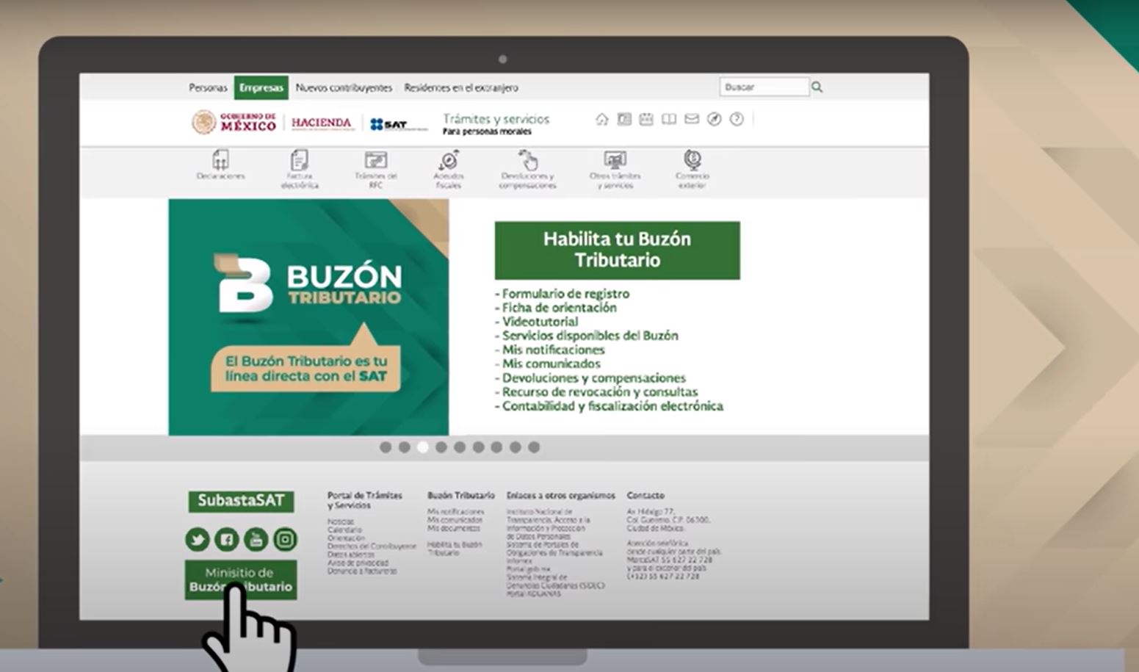Image resolution: width=1139 pixels, height=672 pixels.
Task: Open the Trámites del RFC icon
Action: tap(376, 162)
